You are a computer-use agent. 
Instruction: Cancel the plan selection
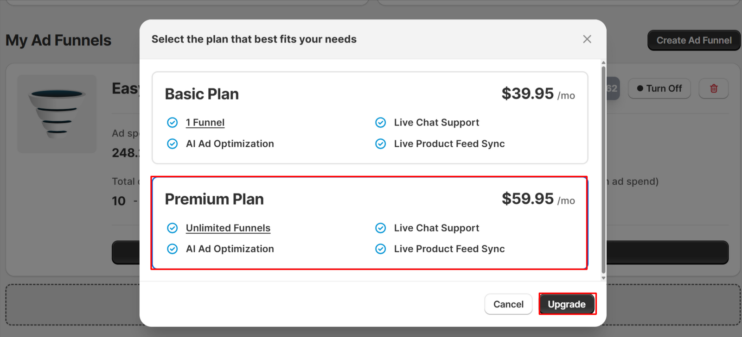pos(508,304)
